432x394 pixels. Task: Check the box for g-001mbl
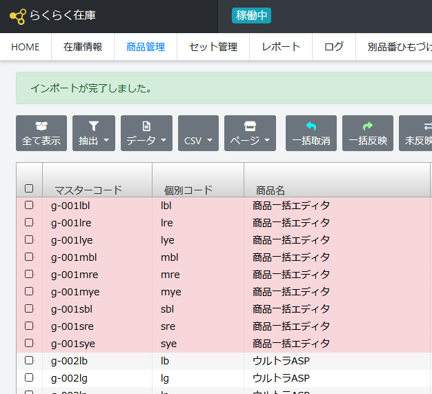pos(29,257)
